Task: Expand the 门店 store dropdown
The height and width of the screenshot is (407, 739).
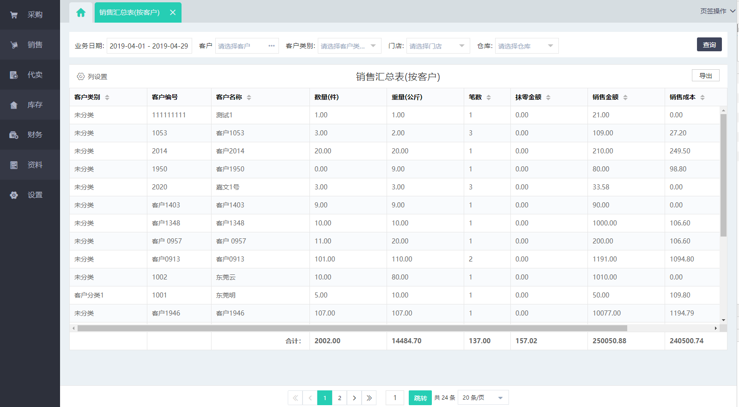Action: 438,46
